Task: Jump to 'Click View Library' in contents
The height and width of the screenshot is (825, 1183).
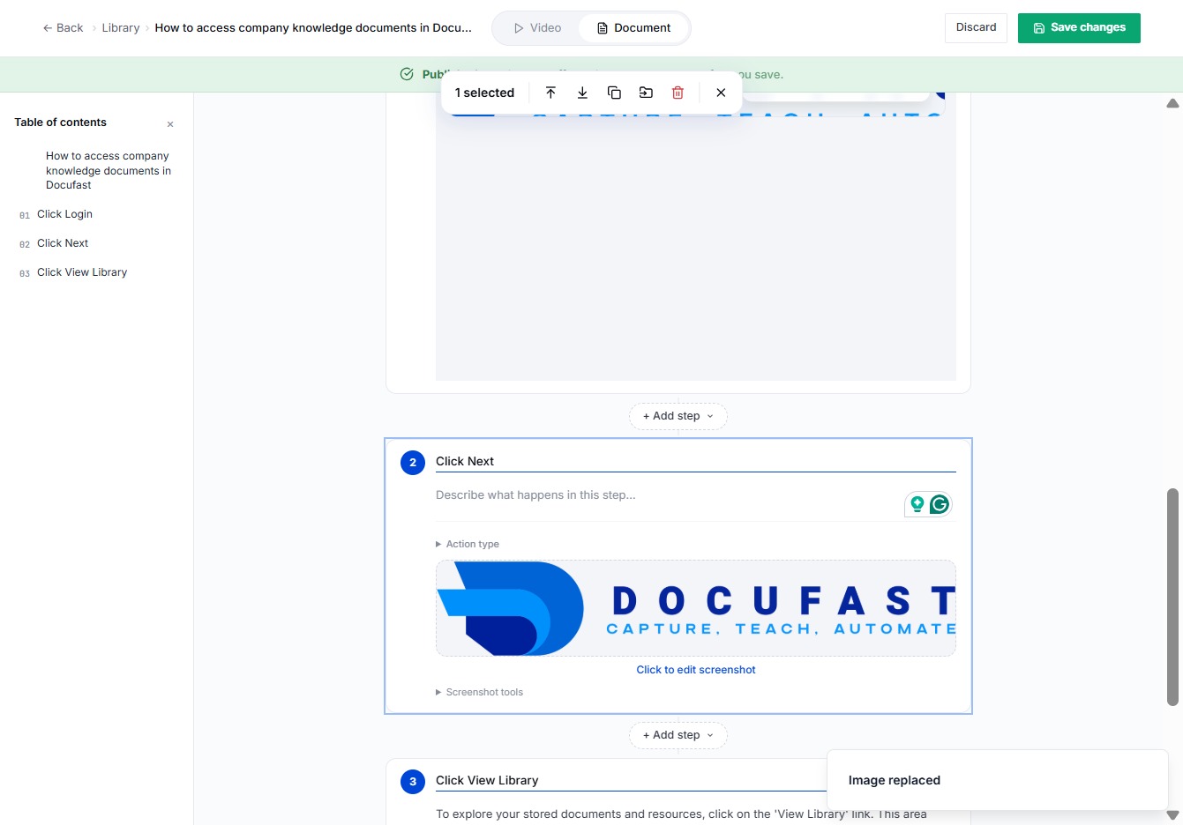Action: (x=82, y=272)
